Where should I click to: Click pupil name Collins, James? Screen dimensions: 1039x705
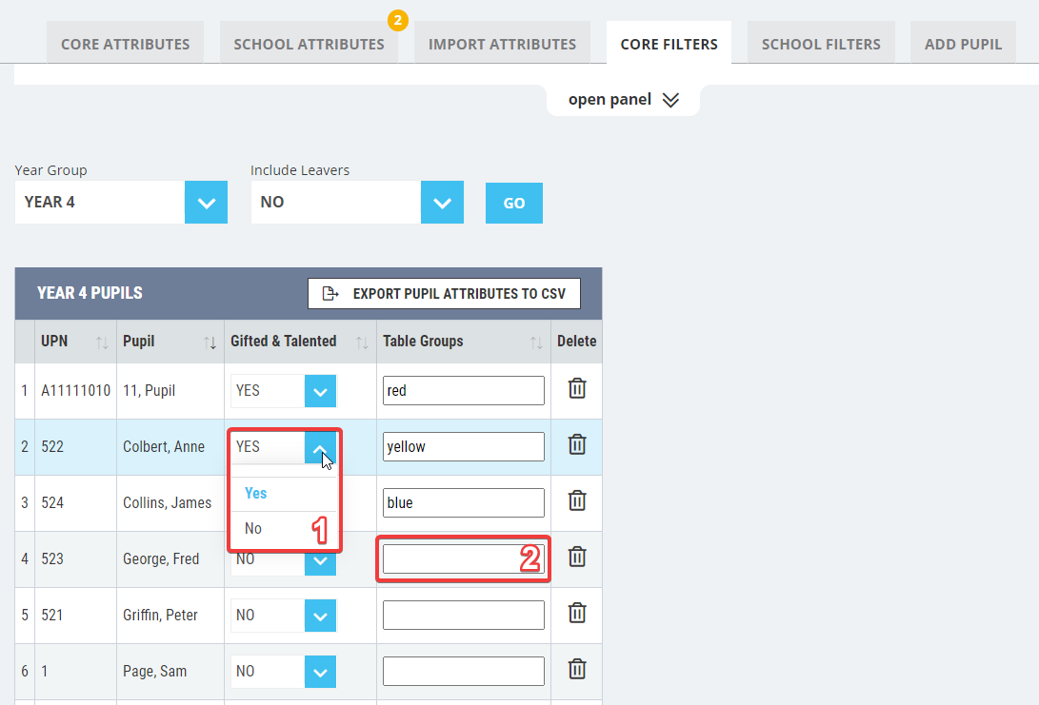[167, 503]
